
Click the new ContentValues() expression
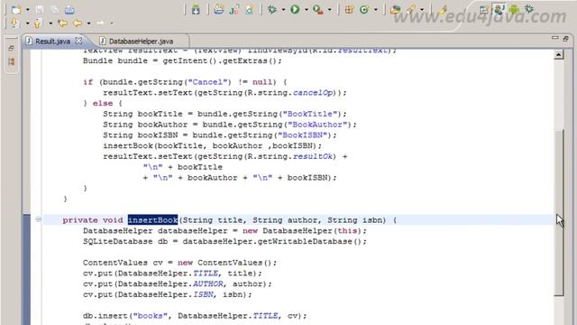pos(224,263)
